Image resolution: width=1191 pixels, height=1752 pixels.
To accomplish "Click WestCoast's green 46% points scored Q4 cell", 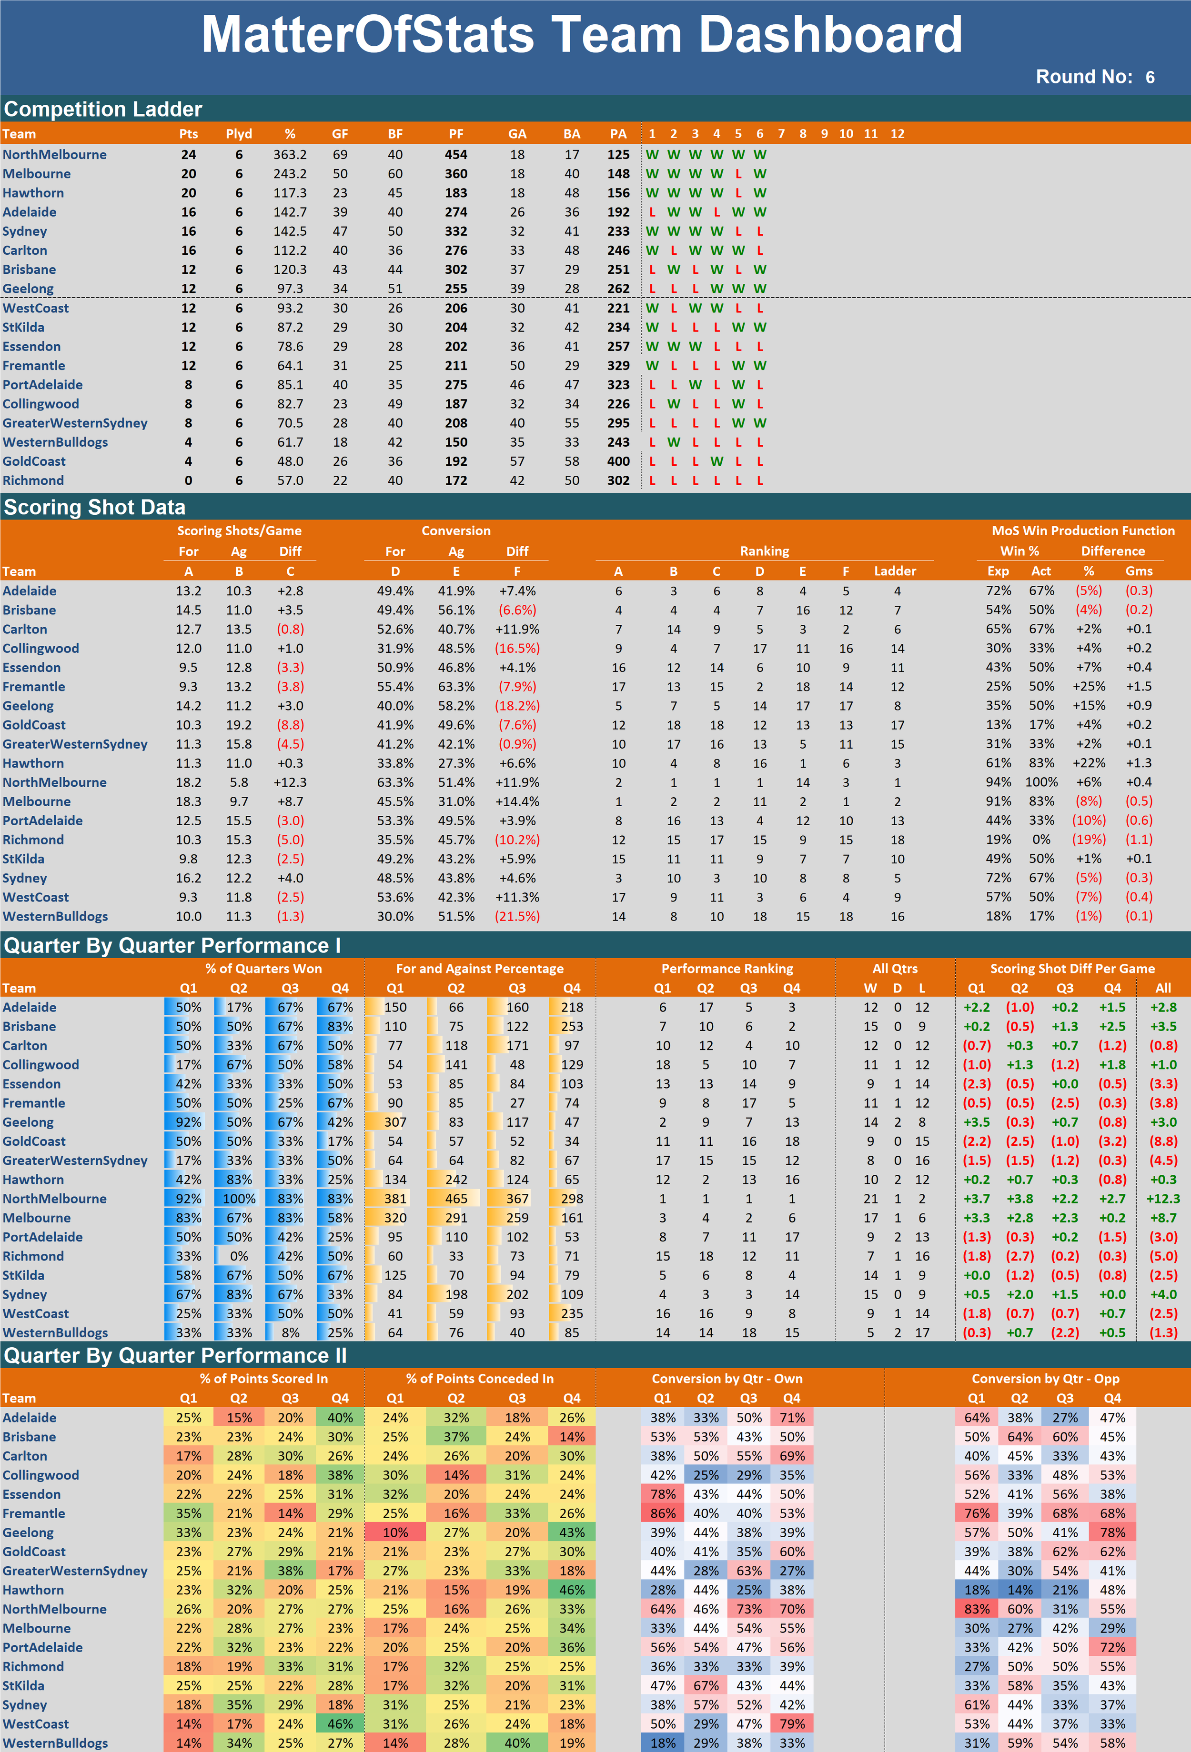I will coord(340,1723).
